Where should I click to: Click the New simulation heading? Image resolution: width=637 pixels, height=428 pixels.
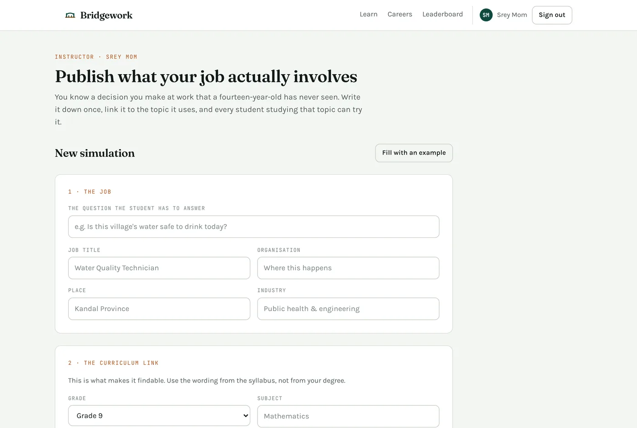95,153
